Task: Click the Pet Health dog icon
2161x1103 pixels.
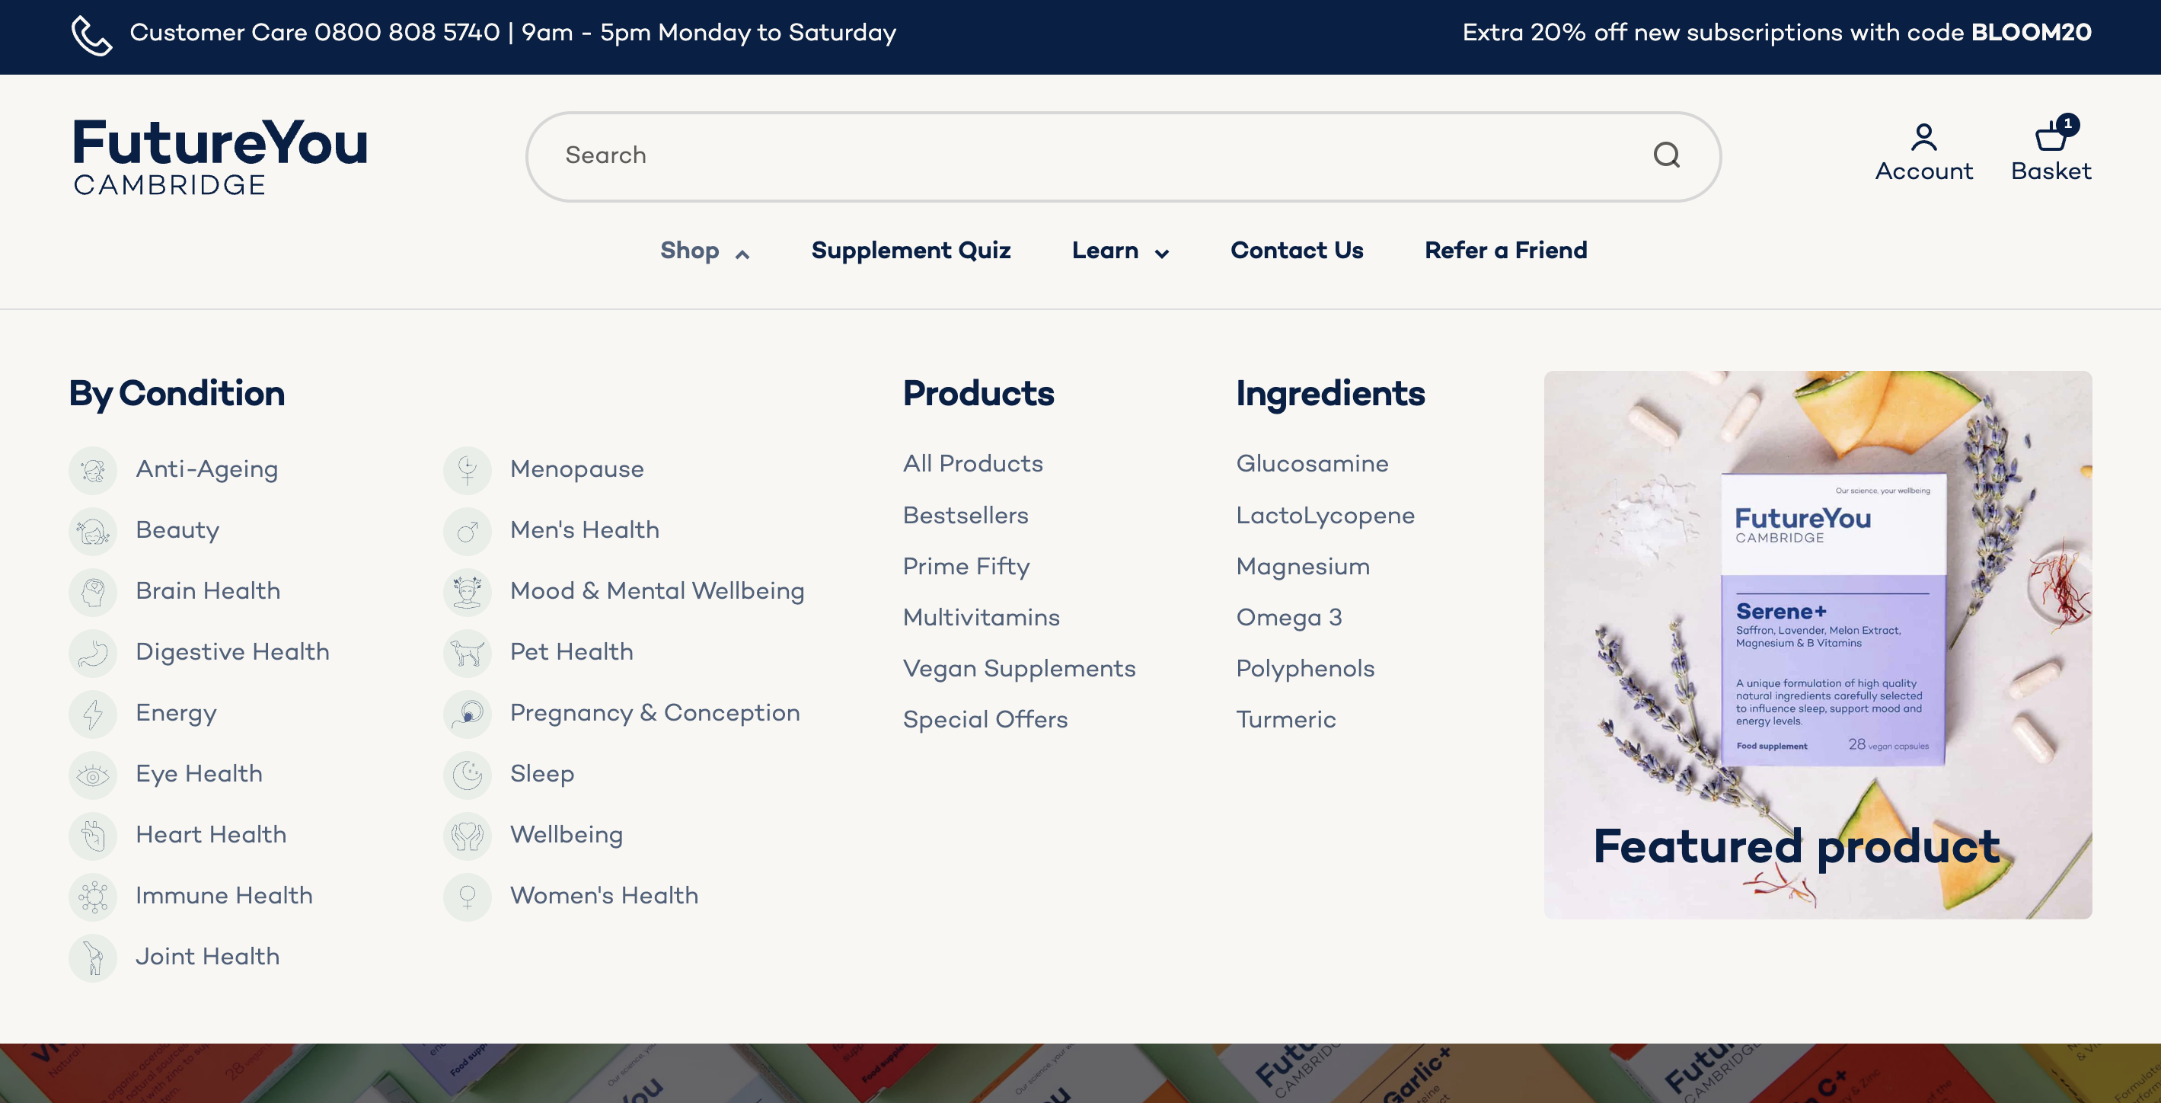Action: (x=468, y=653)
